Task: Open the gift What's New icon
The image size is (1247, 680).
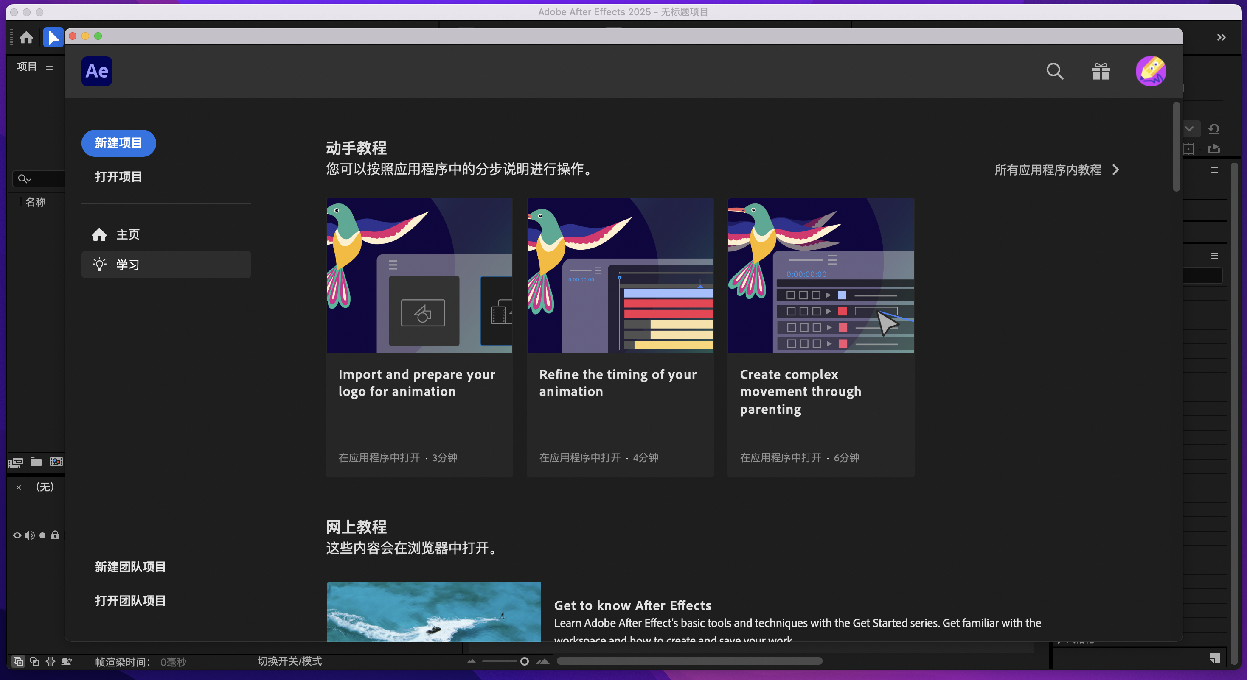Action: (x=1100, y=72)
